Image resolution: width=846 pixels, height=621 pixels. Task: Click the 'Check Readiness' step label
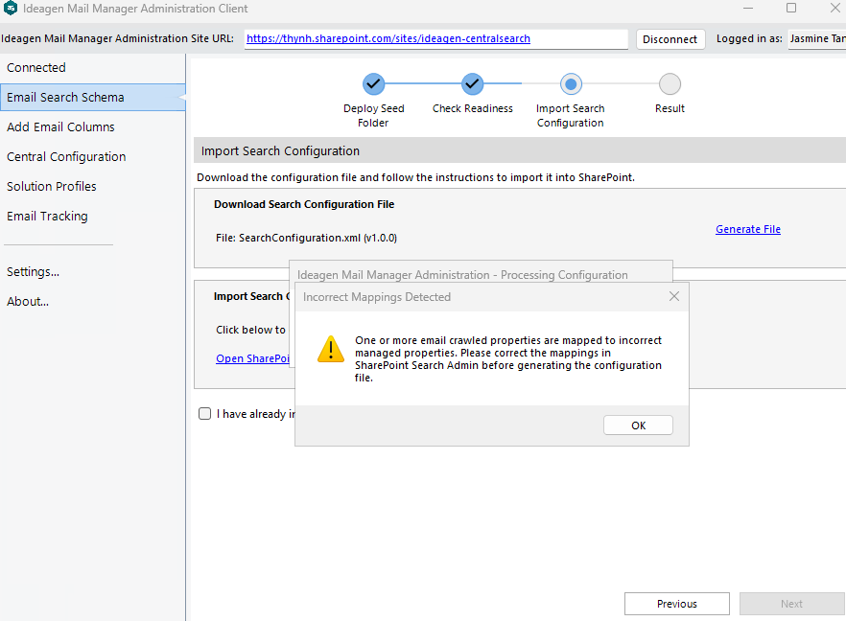click(x=472, y=108)
